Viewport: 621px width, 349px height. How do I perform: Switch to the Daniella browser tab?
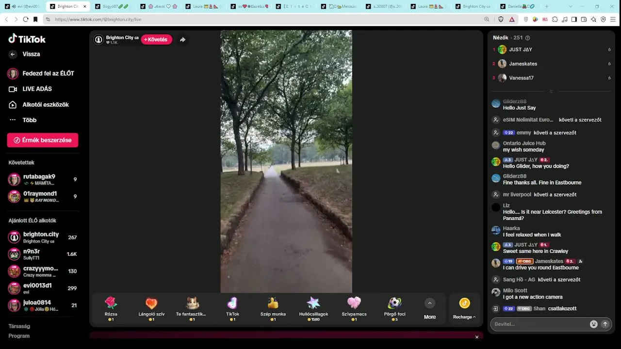point(519,6)
